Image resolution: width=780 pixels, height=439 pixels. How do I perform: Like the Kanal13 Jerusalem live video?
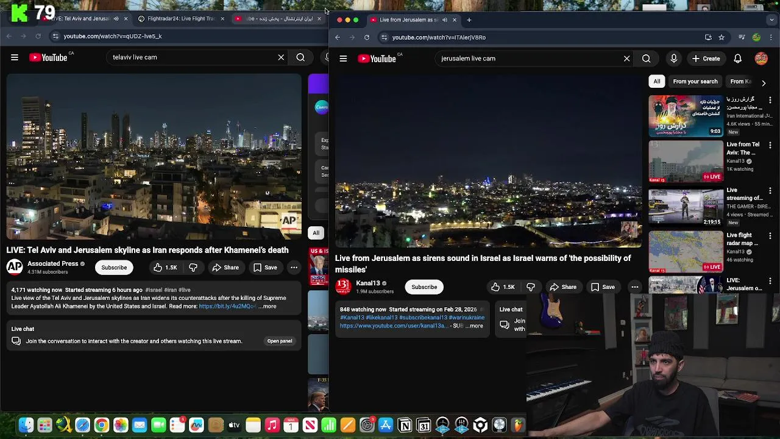click(503, 287)
